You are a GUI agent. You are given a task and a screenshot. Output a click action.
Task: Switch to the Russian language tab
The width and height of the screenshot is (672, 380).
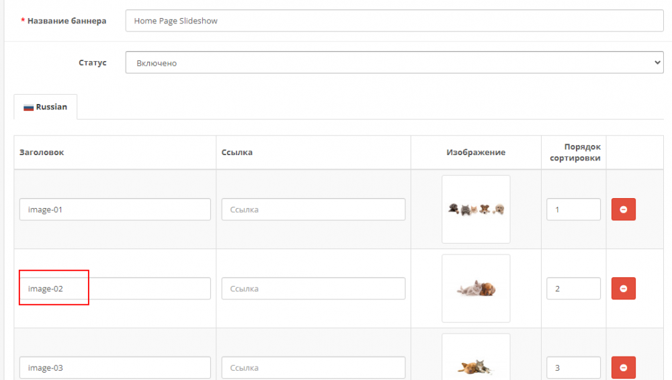[46, 107]
